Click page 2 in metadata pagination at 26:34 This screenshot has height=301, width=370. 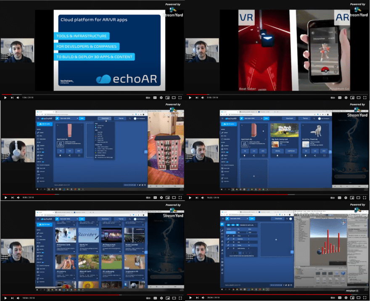point(243,253)
